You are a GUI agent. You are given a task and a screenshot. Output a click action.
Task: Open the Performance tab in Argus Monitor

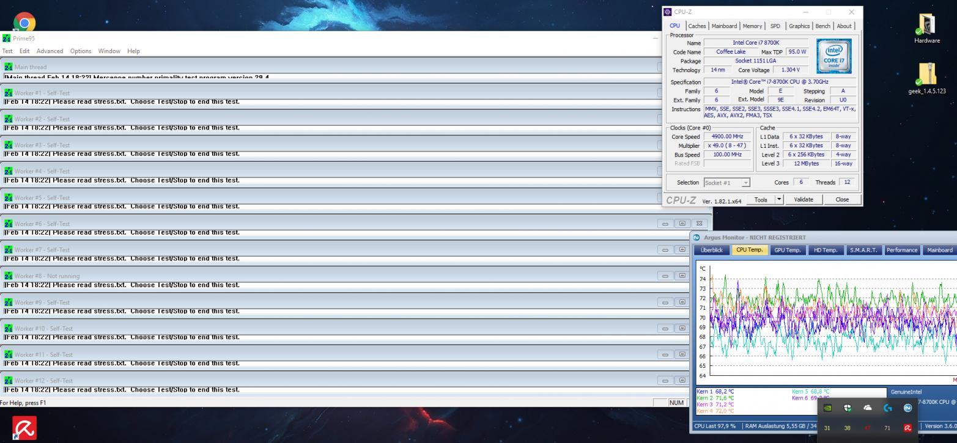coord(902,250)
